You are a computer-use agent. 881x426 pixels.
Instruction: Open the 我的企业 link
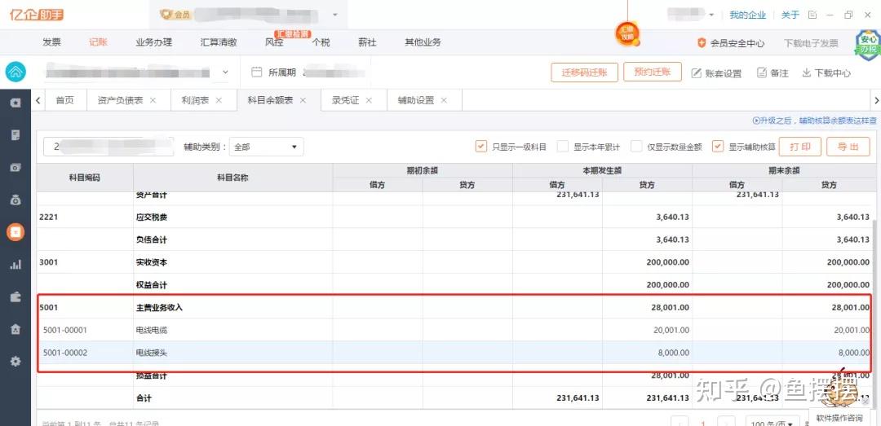point(748,15)
